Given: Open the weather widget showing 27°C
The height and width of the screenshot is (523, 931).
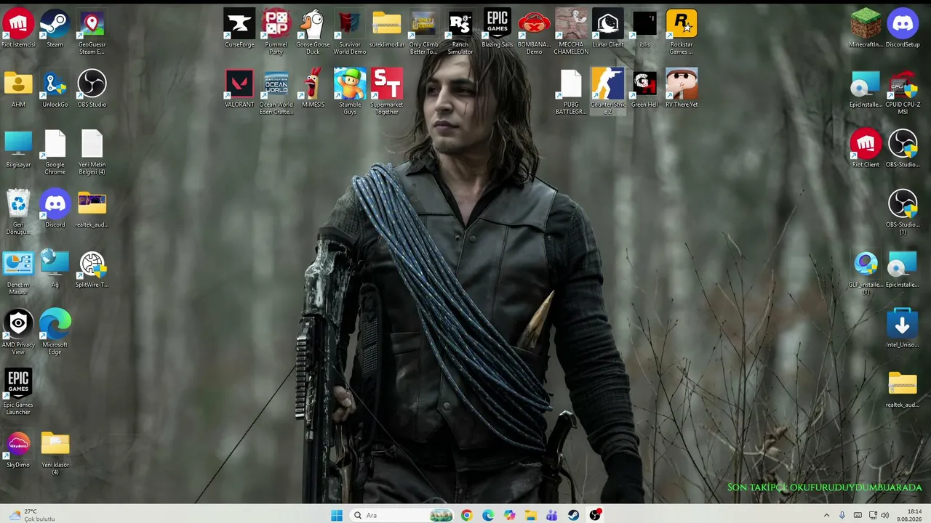Looking at the screenshot, I should coord(31,515).
